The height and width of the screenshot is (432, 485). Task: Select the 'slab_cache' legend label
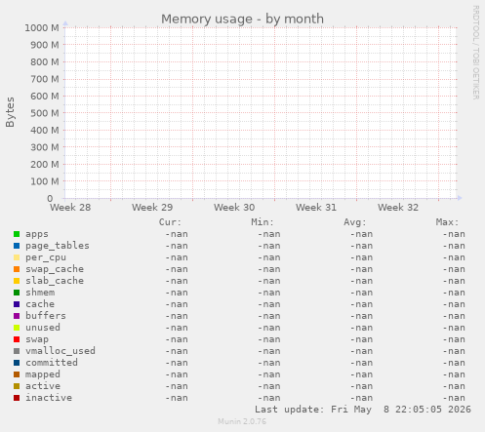click(55, 281)
